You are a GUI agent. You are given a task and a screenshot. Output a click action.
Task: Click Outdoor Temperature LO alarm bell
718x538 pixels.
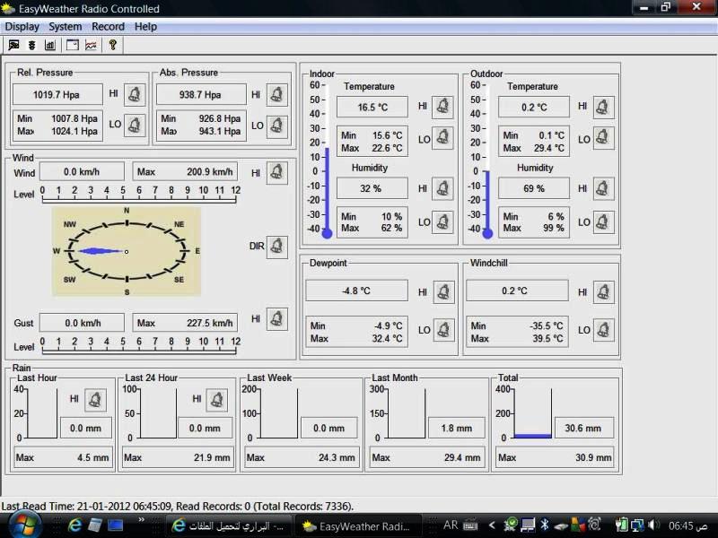(x=603, y=137)
